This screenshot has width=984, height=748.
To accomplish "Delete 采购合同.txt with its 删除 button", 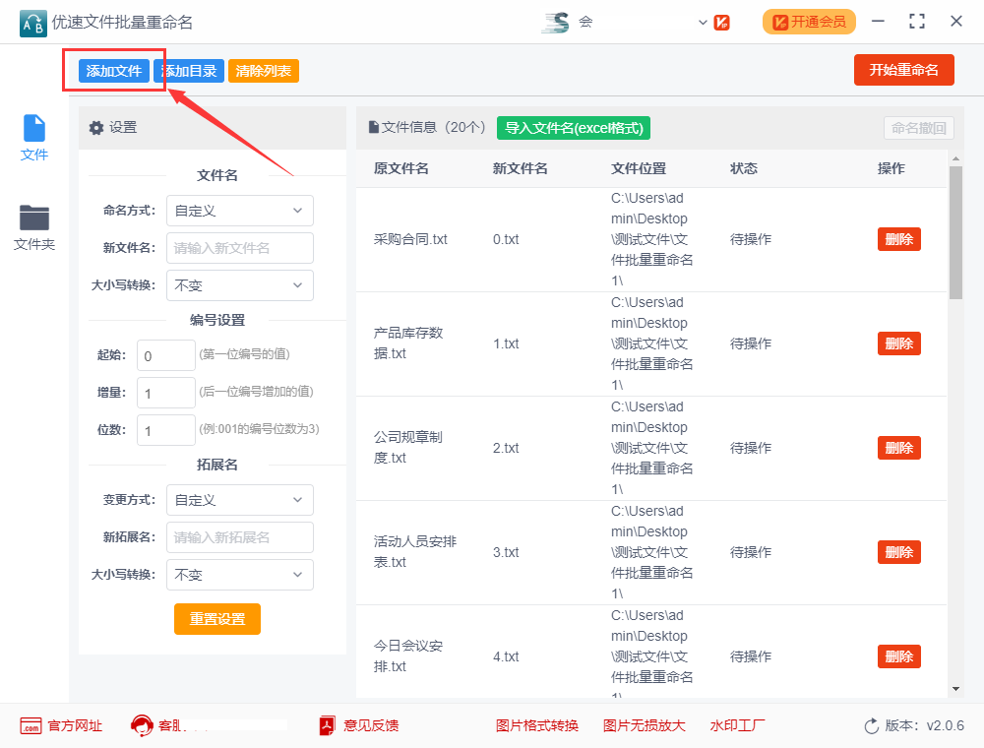I will tap(897, 239).
